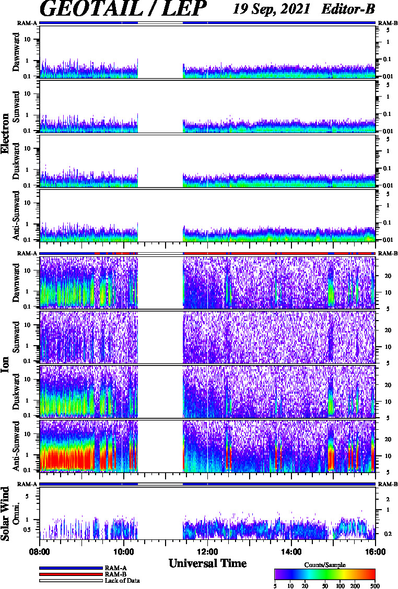
Task: Select the Electron Duskward panel label
Action: tap(17, 161)
